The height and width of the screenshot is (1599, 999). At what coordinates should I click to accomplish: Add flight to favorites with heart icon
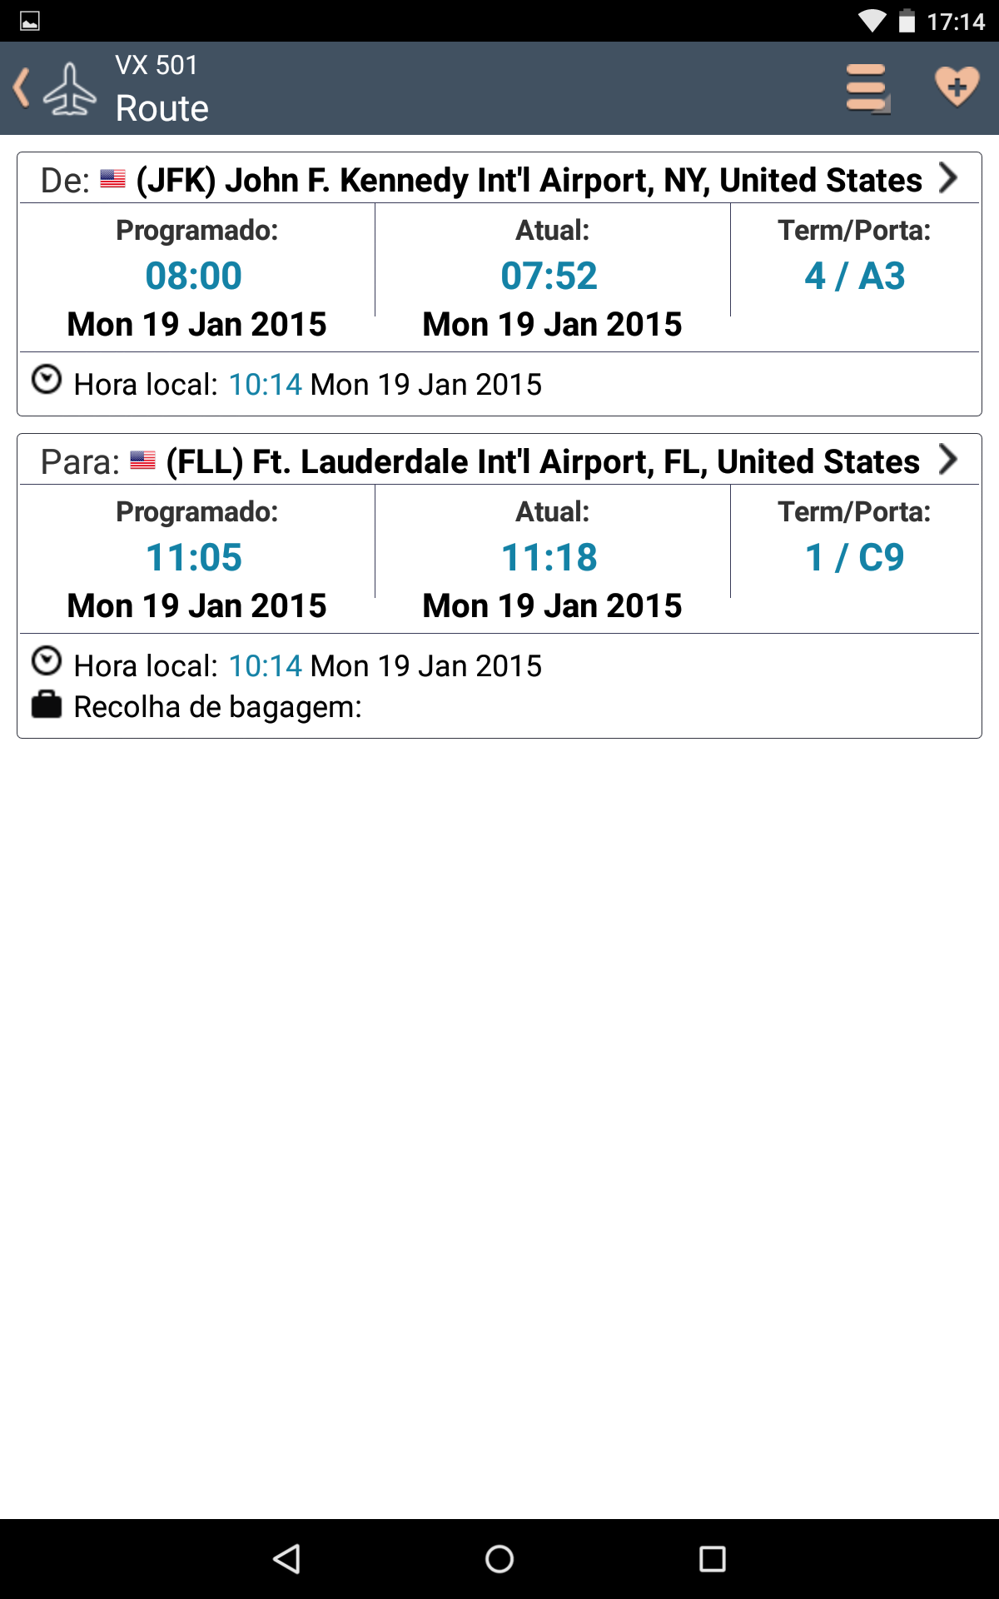[x=957, y=87]
